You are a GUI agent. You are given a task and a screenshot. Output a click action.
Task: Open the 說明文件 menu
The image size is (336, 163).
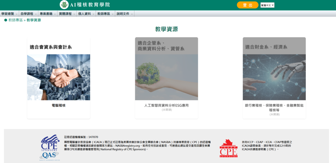(125, 14)
